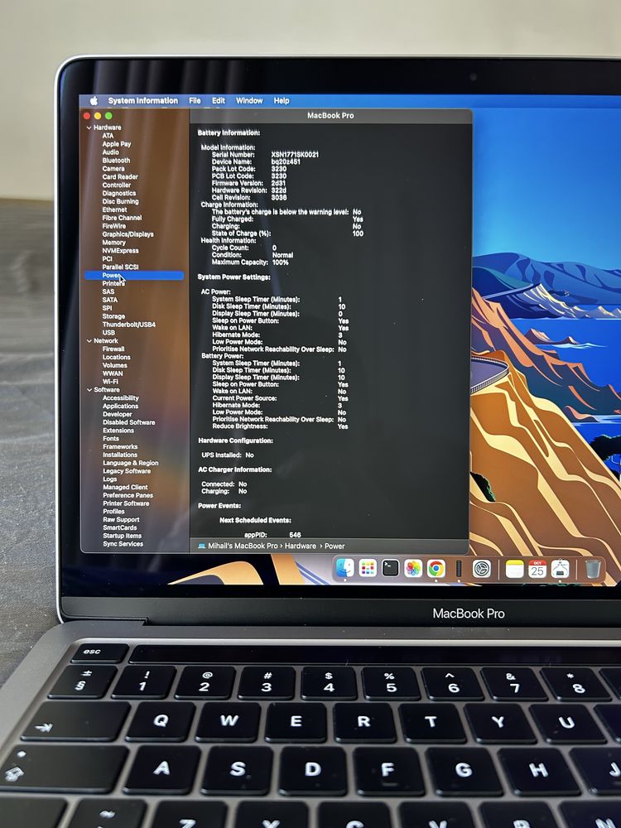
Task: Launch Terminal from the Dock
Action: tap(390, 568)
